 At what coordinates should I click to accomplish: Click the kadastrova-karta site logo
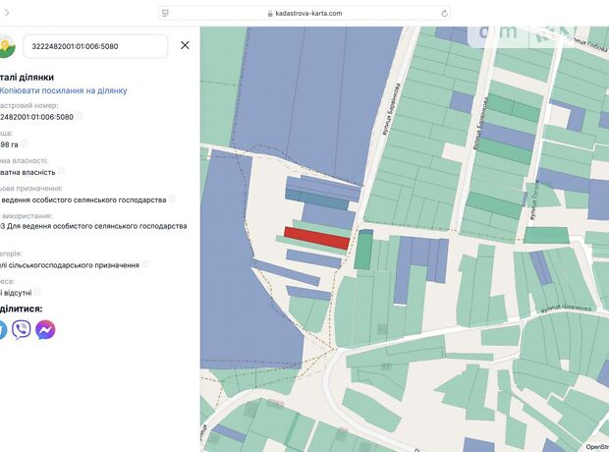pyautogui.click(x=6, y=46)
